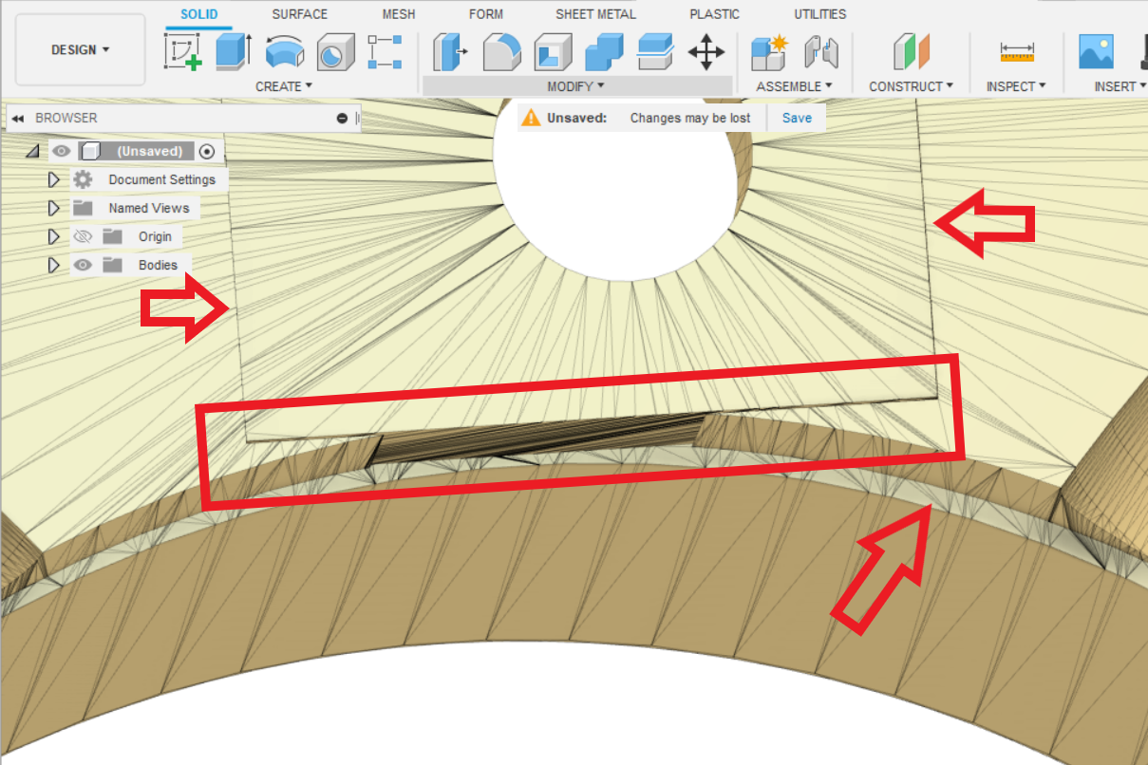The image size is (1148, 765).
Task: Select the Create Sketch tool icon
Action: (183, 51)
